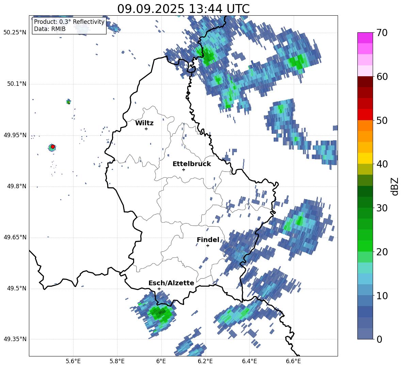Viewport: 403px width, 368px height.
Task: Click the cross marker below Ettelbruck
Action: click(x=183, y=170)
